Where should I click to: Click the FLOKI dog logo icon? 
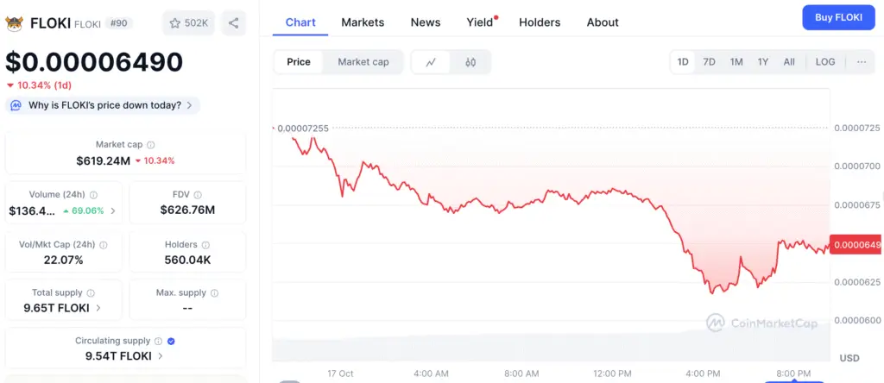tap(15, 23)
